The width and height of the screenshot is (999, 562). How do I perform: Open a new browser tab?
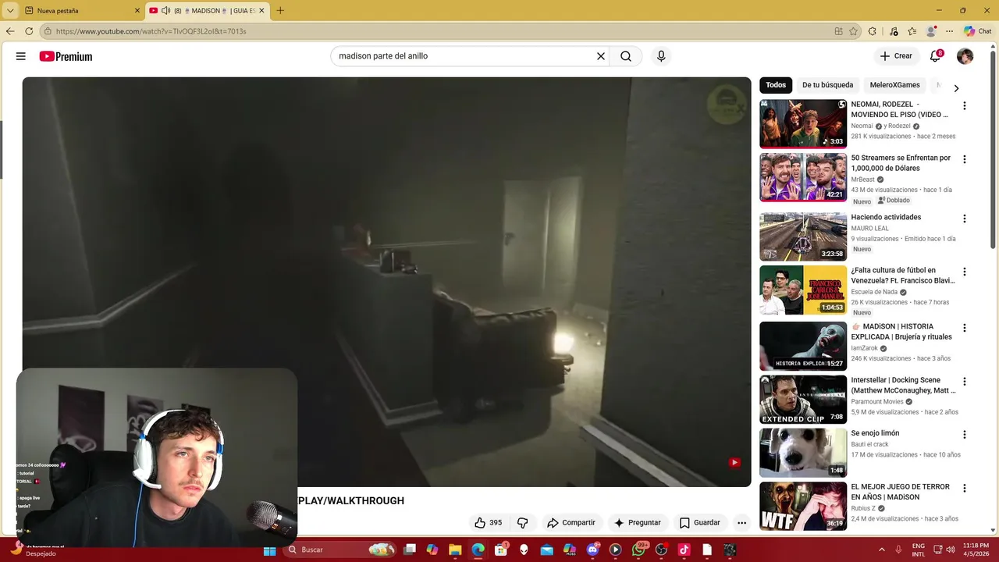coord(280,10)
